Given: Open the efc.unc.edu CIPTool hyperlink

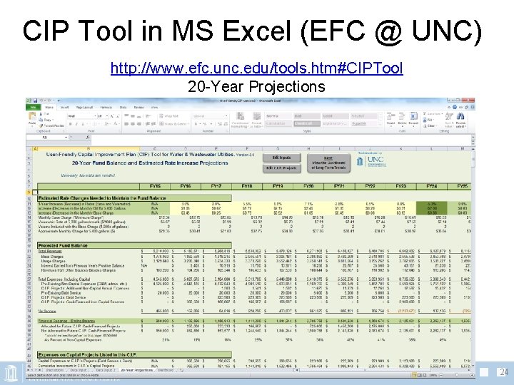Looking at the screenshot, I should 257,68.
